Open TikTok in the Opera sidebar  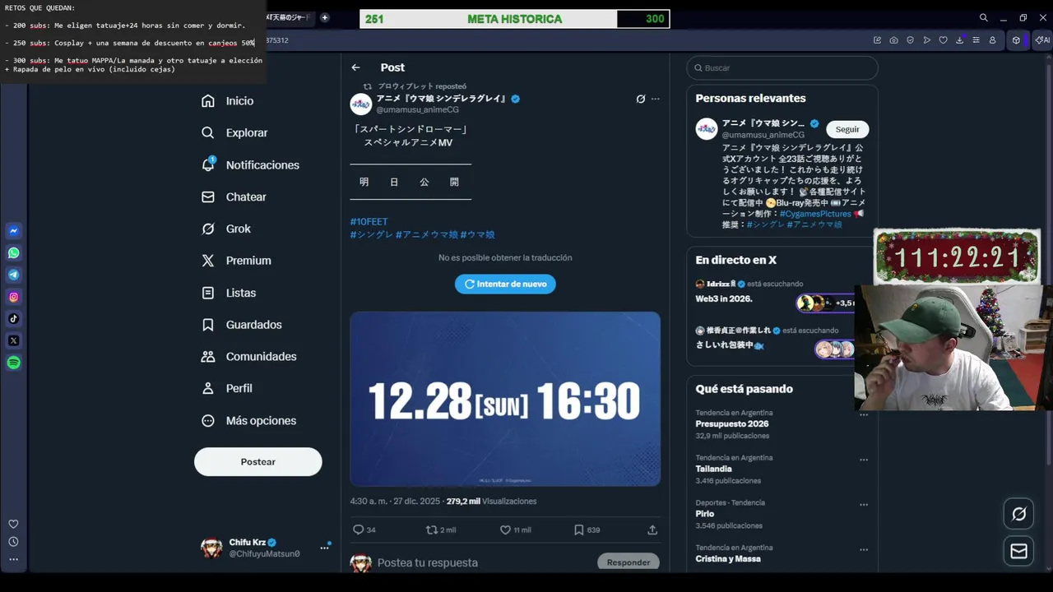coord(14,318)
